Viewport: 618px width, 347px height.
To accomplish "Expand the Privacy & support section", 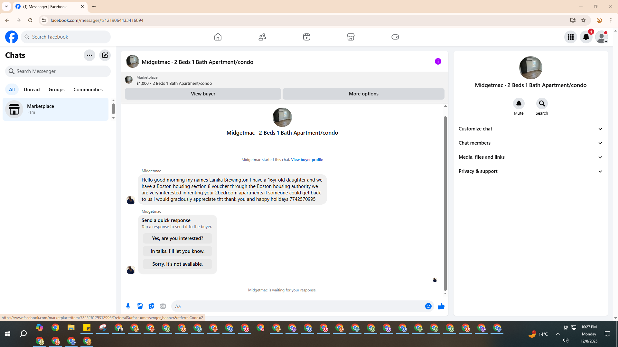I will (x=531, y=171).
